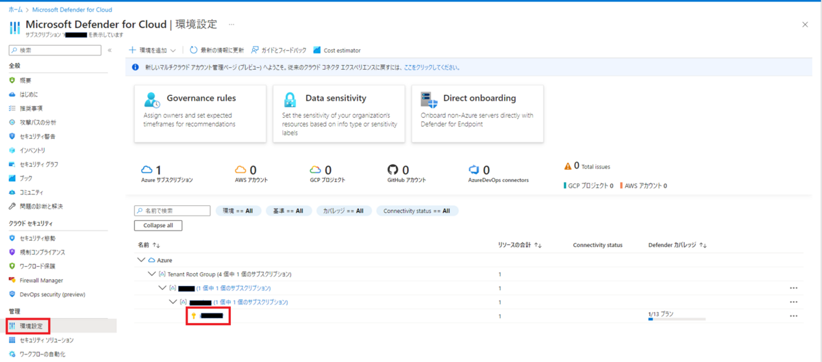
Task: Open the Cost estimator tool
Action: click(337, 50)
